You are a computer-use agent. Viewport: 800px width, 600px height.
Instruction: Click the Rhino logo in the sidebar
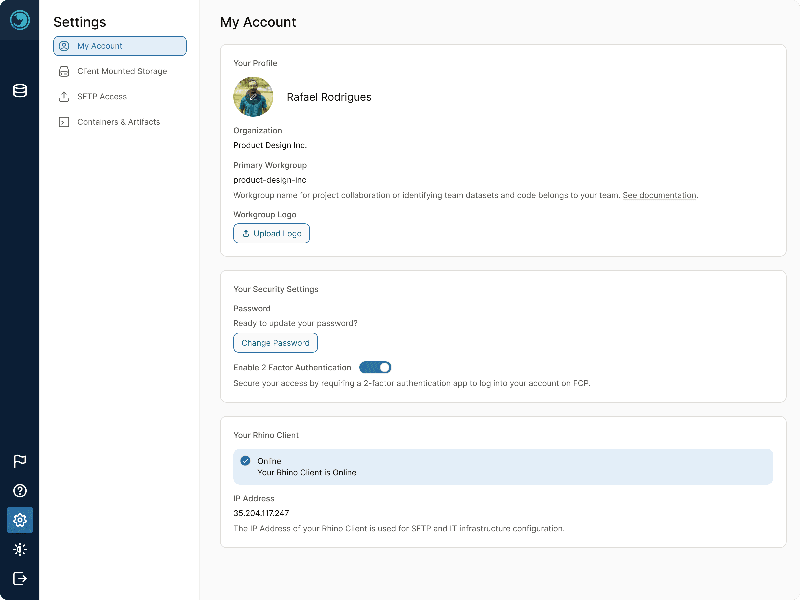coord(20,20)
